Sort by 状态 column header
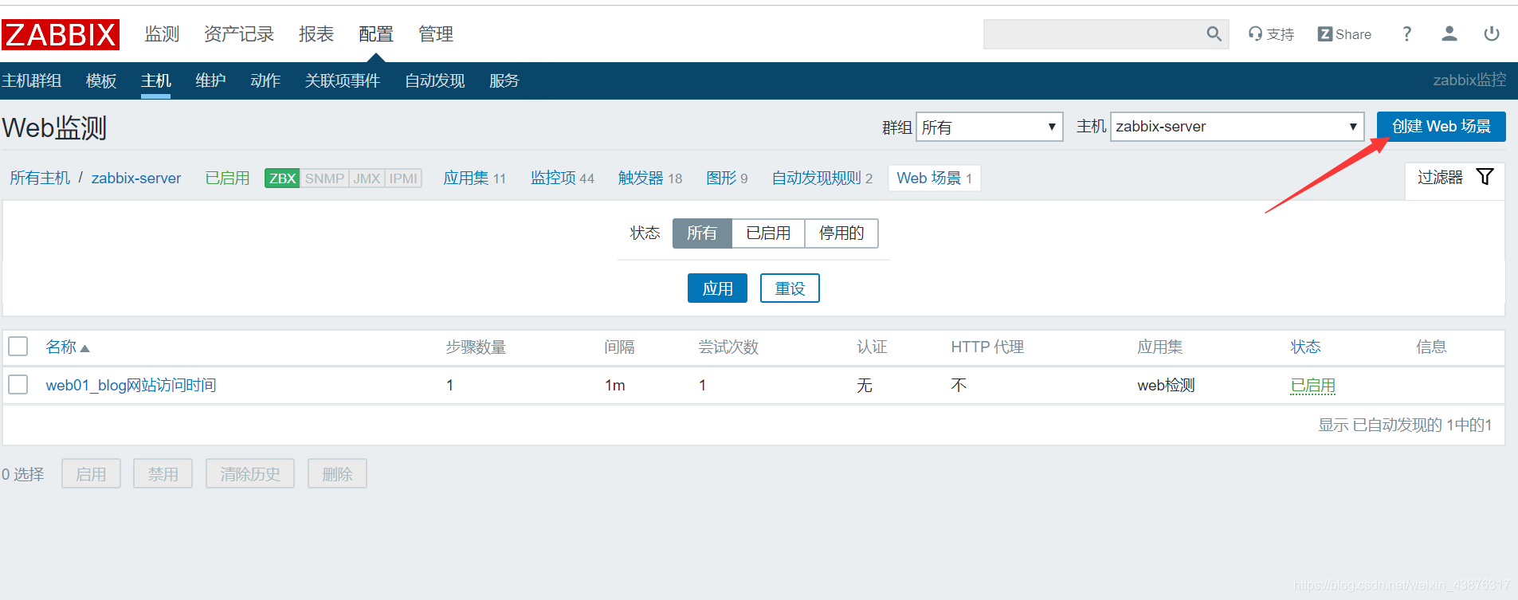The height and width of the screenshot is (600, 1518). pyautogui.click(x=1305, y=347)
